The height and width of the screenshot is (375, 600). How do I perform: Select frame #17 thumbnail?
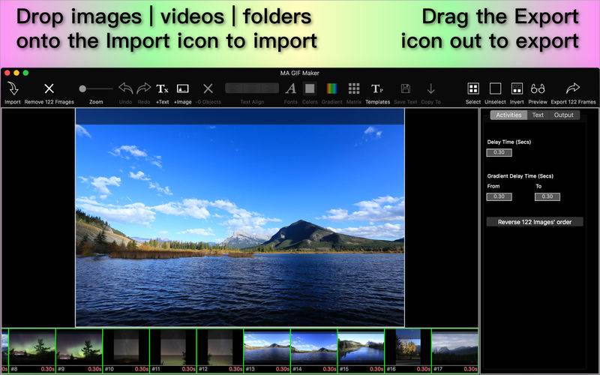pyautogui.click(x=454, y=350)
